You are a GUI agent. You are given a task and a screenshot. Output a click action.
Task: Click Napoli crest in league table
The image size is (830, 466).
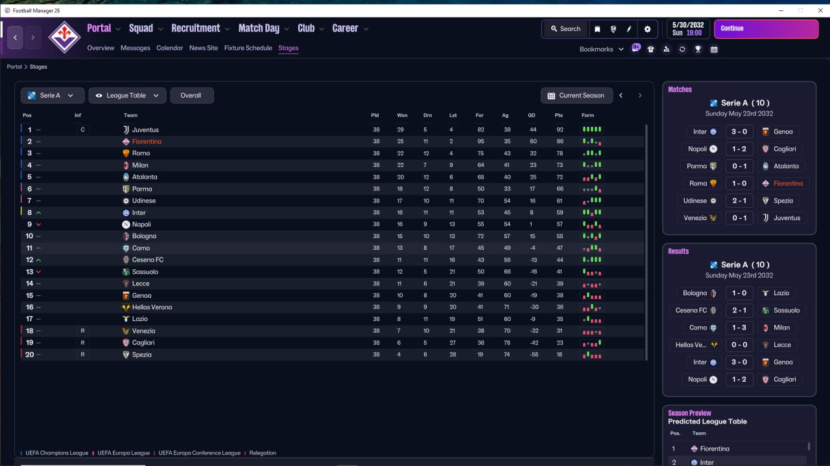tap(126, 225)
